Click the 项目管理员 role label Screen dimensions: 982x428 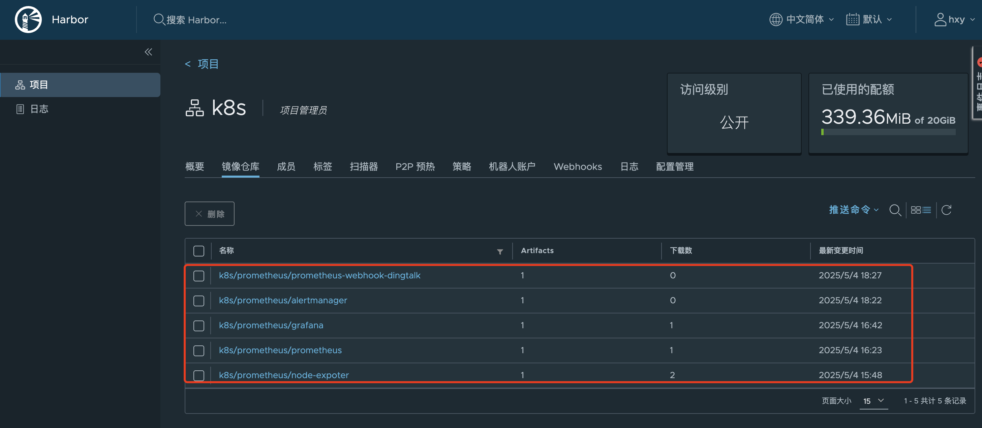click(x=303, y=110)
